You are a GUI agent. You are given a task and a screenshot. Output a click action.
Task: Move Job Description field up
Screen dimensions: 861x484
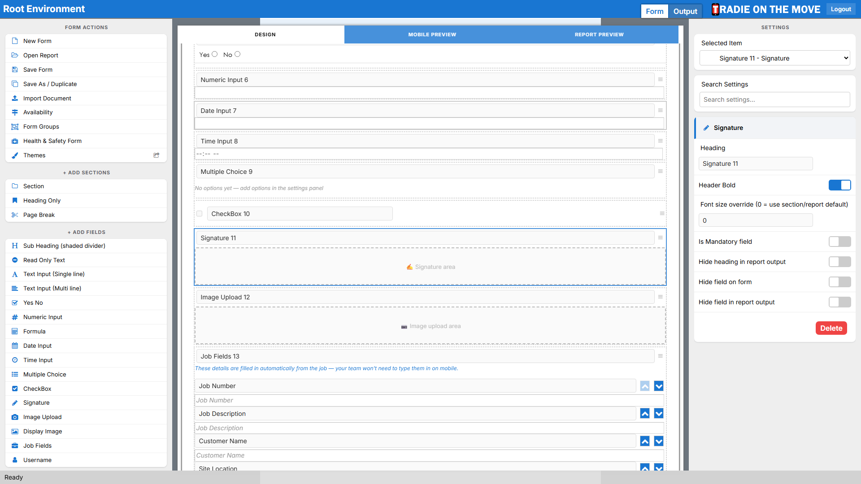tap(645, 414)
